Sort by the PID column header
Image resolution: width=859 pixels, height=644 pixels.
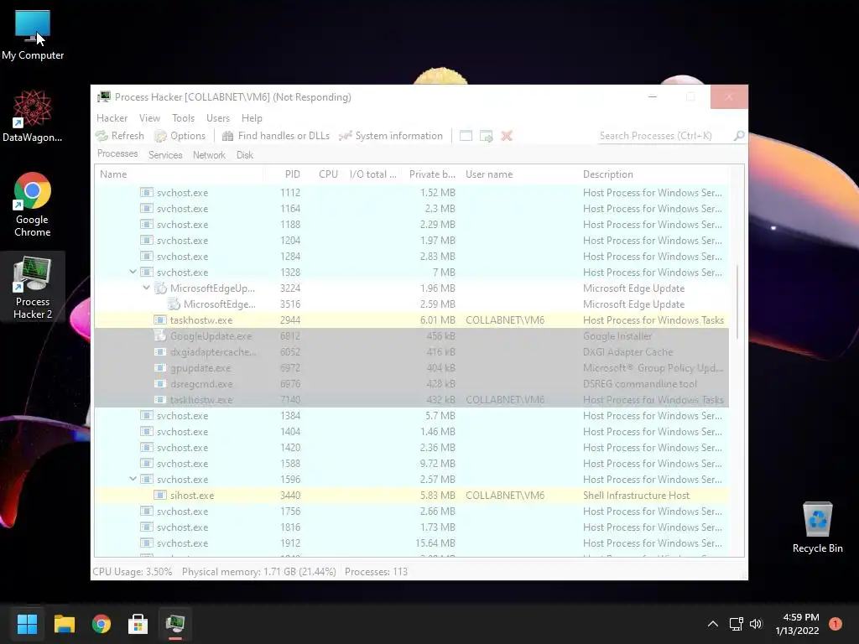pos(284,174)
